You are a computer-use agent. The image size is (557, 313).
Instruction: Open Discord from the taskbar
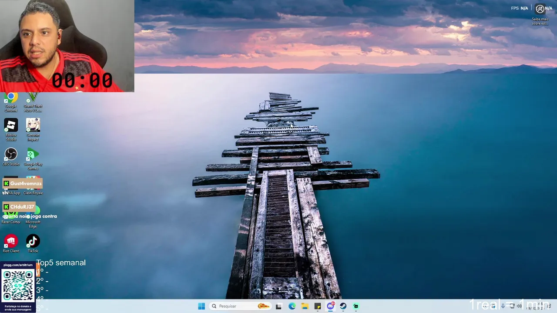(x=330, y=306)
